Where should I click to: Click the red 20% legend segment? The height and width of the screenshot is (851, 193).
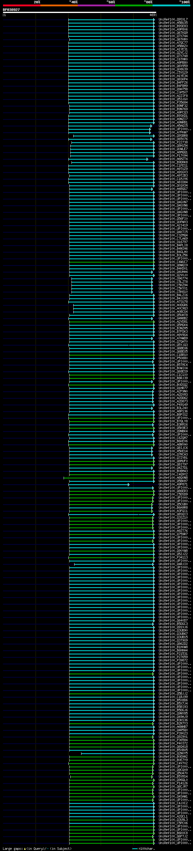[x=22, y=5]
